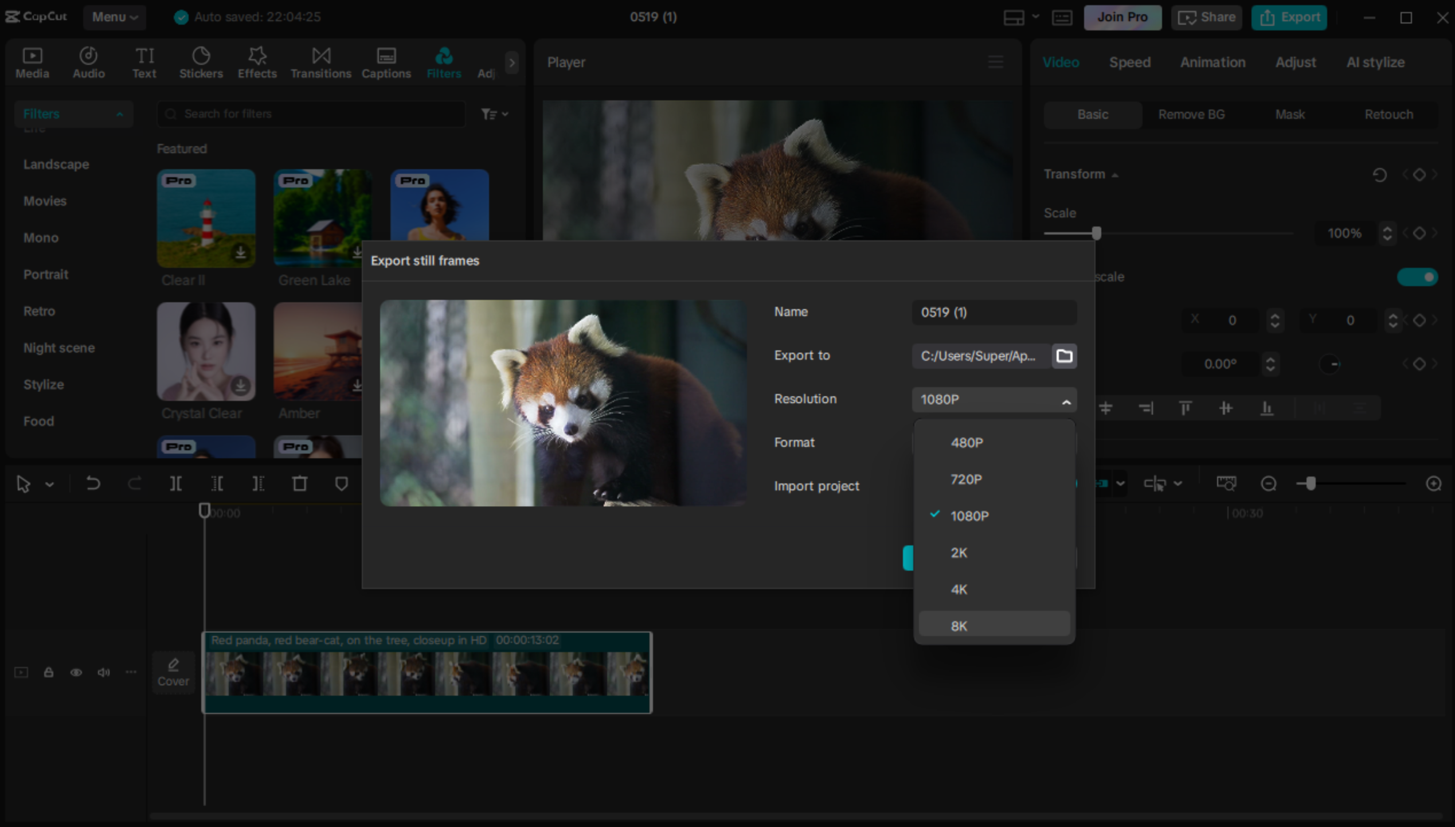1455x827 pixels.
Task: Delete the selected clip via trash icon
Action: [299, 483]
